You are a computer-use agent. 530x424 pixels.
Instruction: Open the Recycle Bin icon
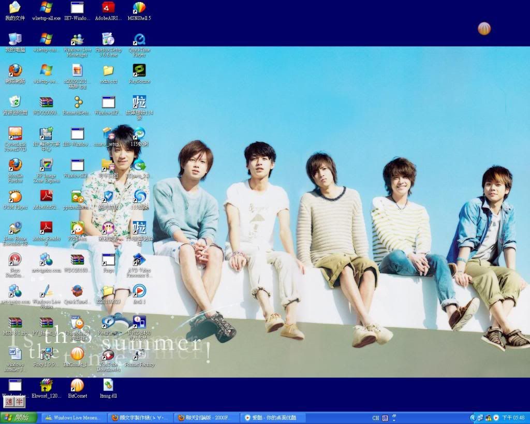click(15, 102)
